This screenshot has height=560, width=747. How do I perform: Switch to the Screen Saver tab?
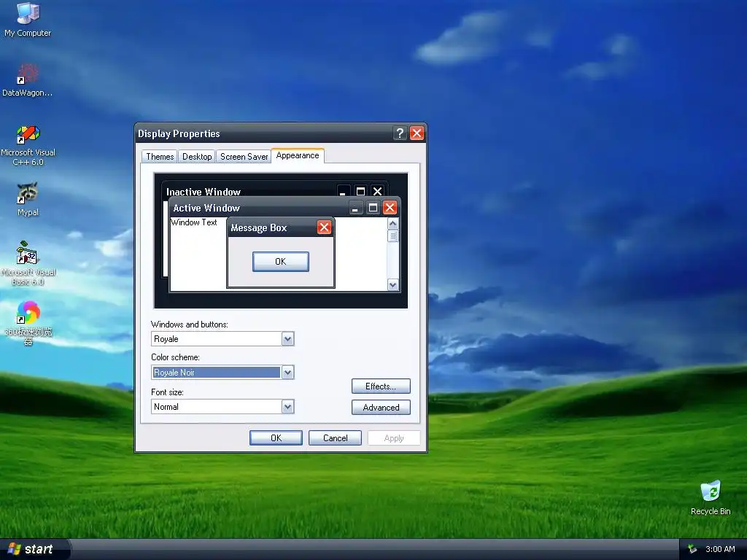coord(244,157)
